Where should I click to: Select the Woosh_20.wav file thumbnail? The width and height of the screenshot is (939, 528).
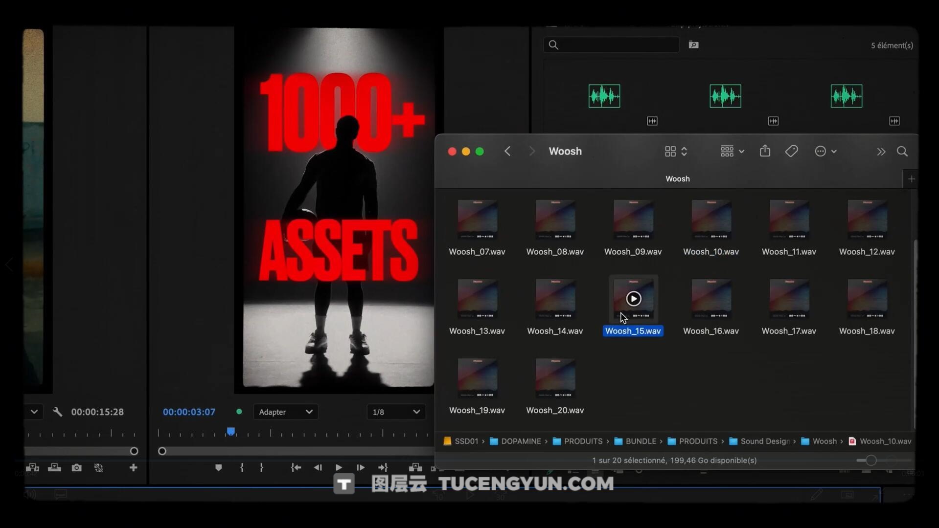pyautogui.click(x=555, y=378)
